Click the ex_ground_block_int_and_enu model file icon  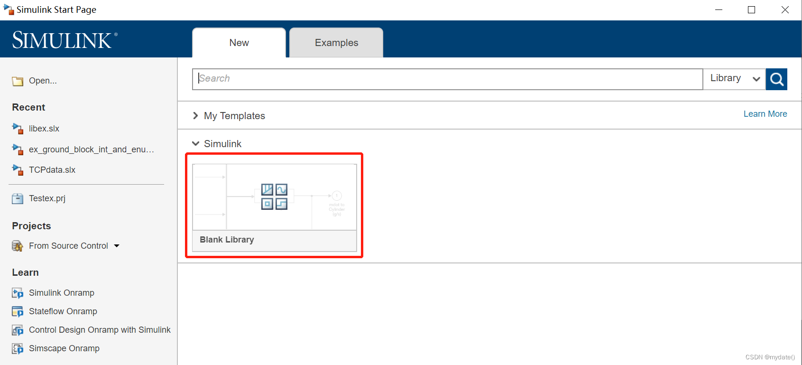click(18, 150)
